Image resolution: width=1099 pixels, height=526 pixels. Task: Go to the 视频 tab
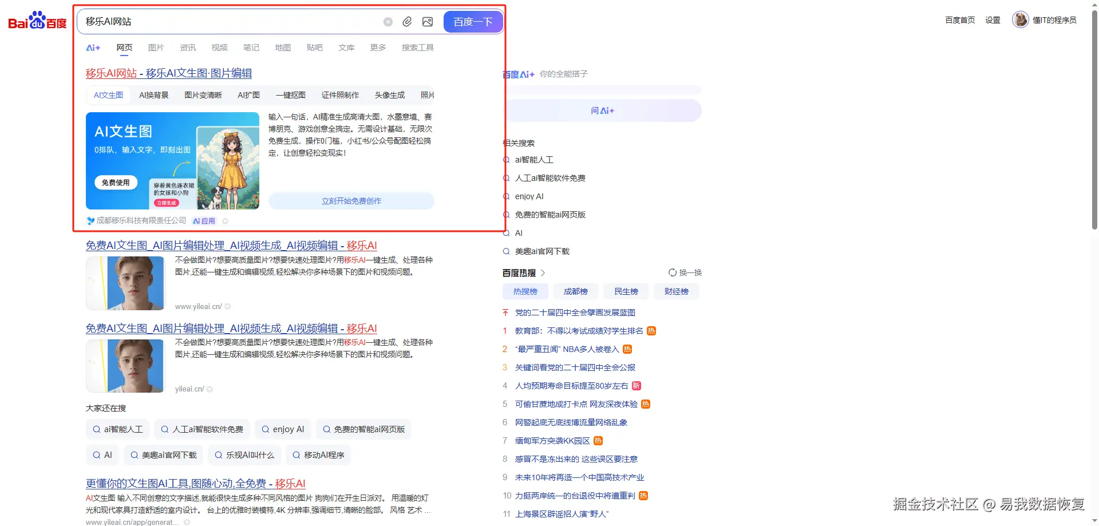tap(219, 48)
